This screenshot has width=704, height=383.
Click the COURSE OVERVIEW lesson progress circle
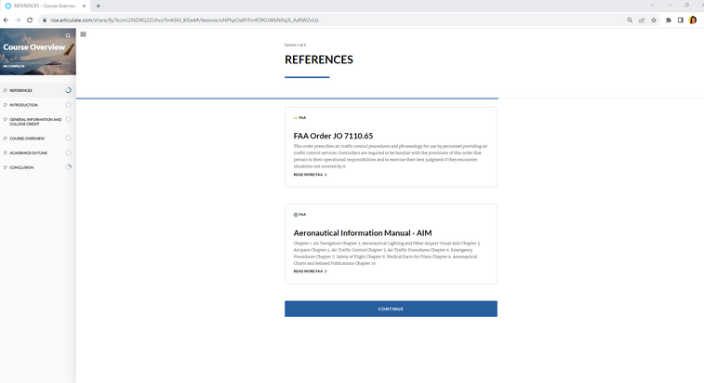69,138
